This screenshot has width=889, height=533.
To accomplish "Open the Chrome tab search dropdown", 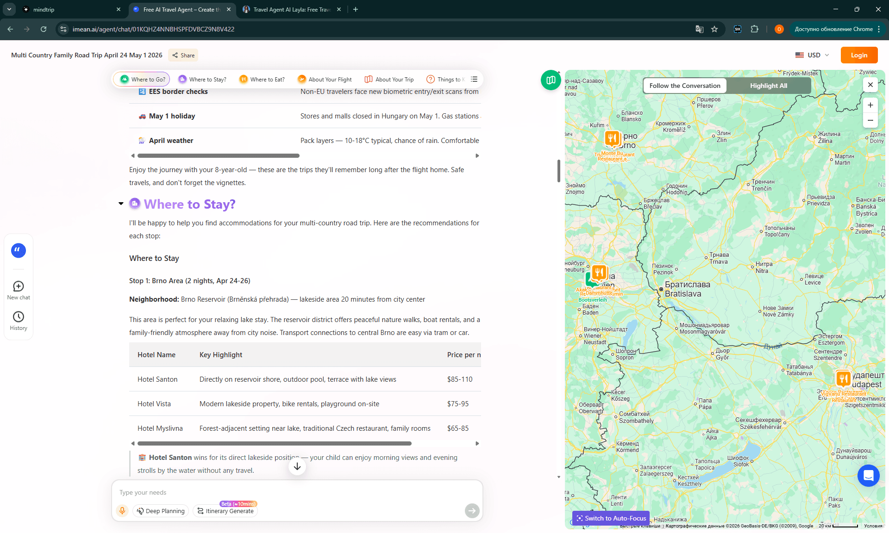I will tap(9, 9).
